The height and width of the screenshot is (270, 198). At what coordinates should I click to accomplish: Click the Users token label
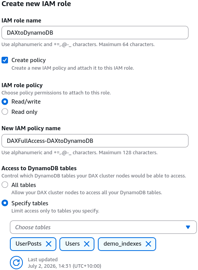(72, 244)
